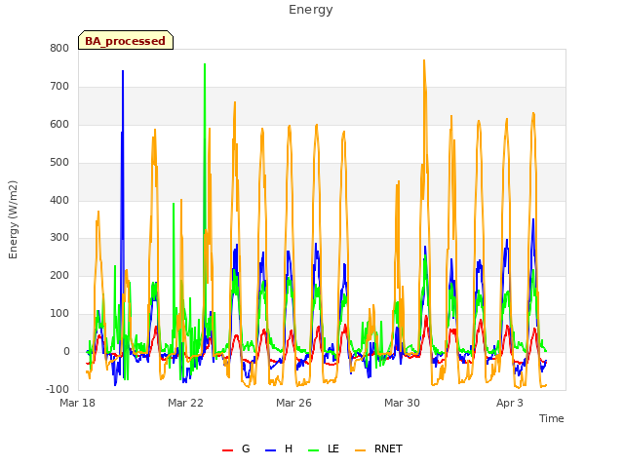The image size is (624, 468).
Task: Click the 600 y-axis label
Action: coord(59,124)
